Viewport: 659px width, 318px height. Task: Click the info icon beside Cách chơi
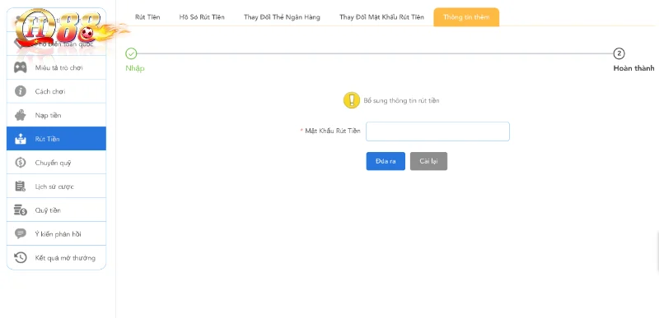[x=20, y=91]
